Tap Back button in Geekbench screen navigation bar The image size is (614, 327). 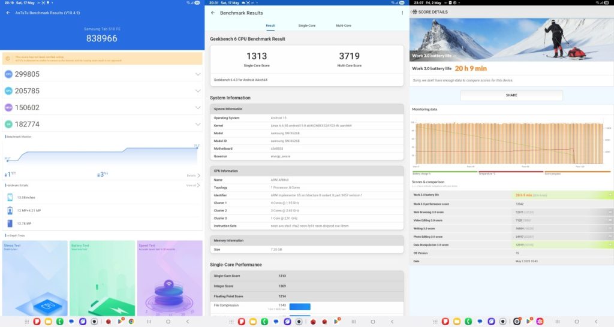pyautogui.click(x=392, y=322)
